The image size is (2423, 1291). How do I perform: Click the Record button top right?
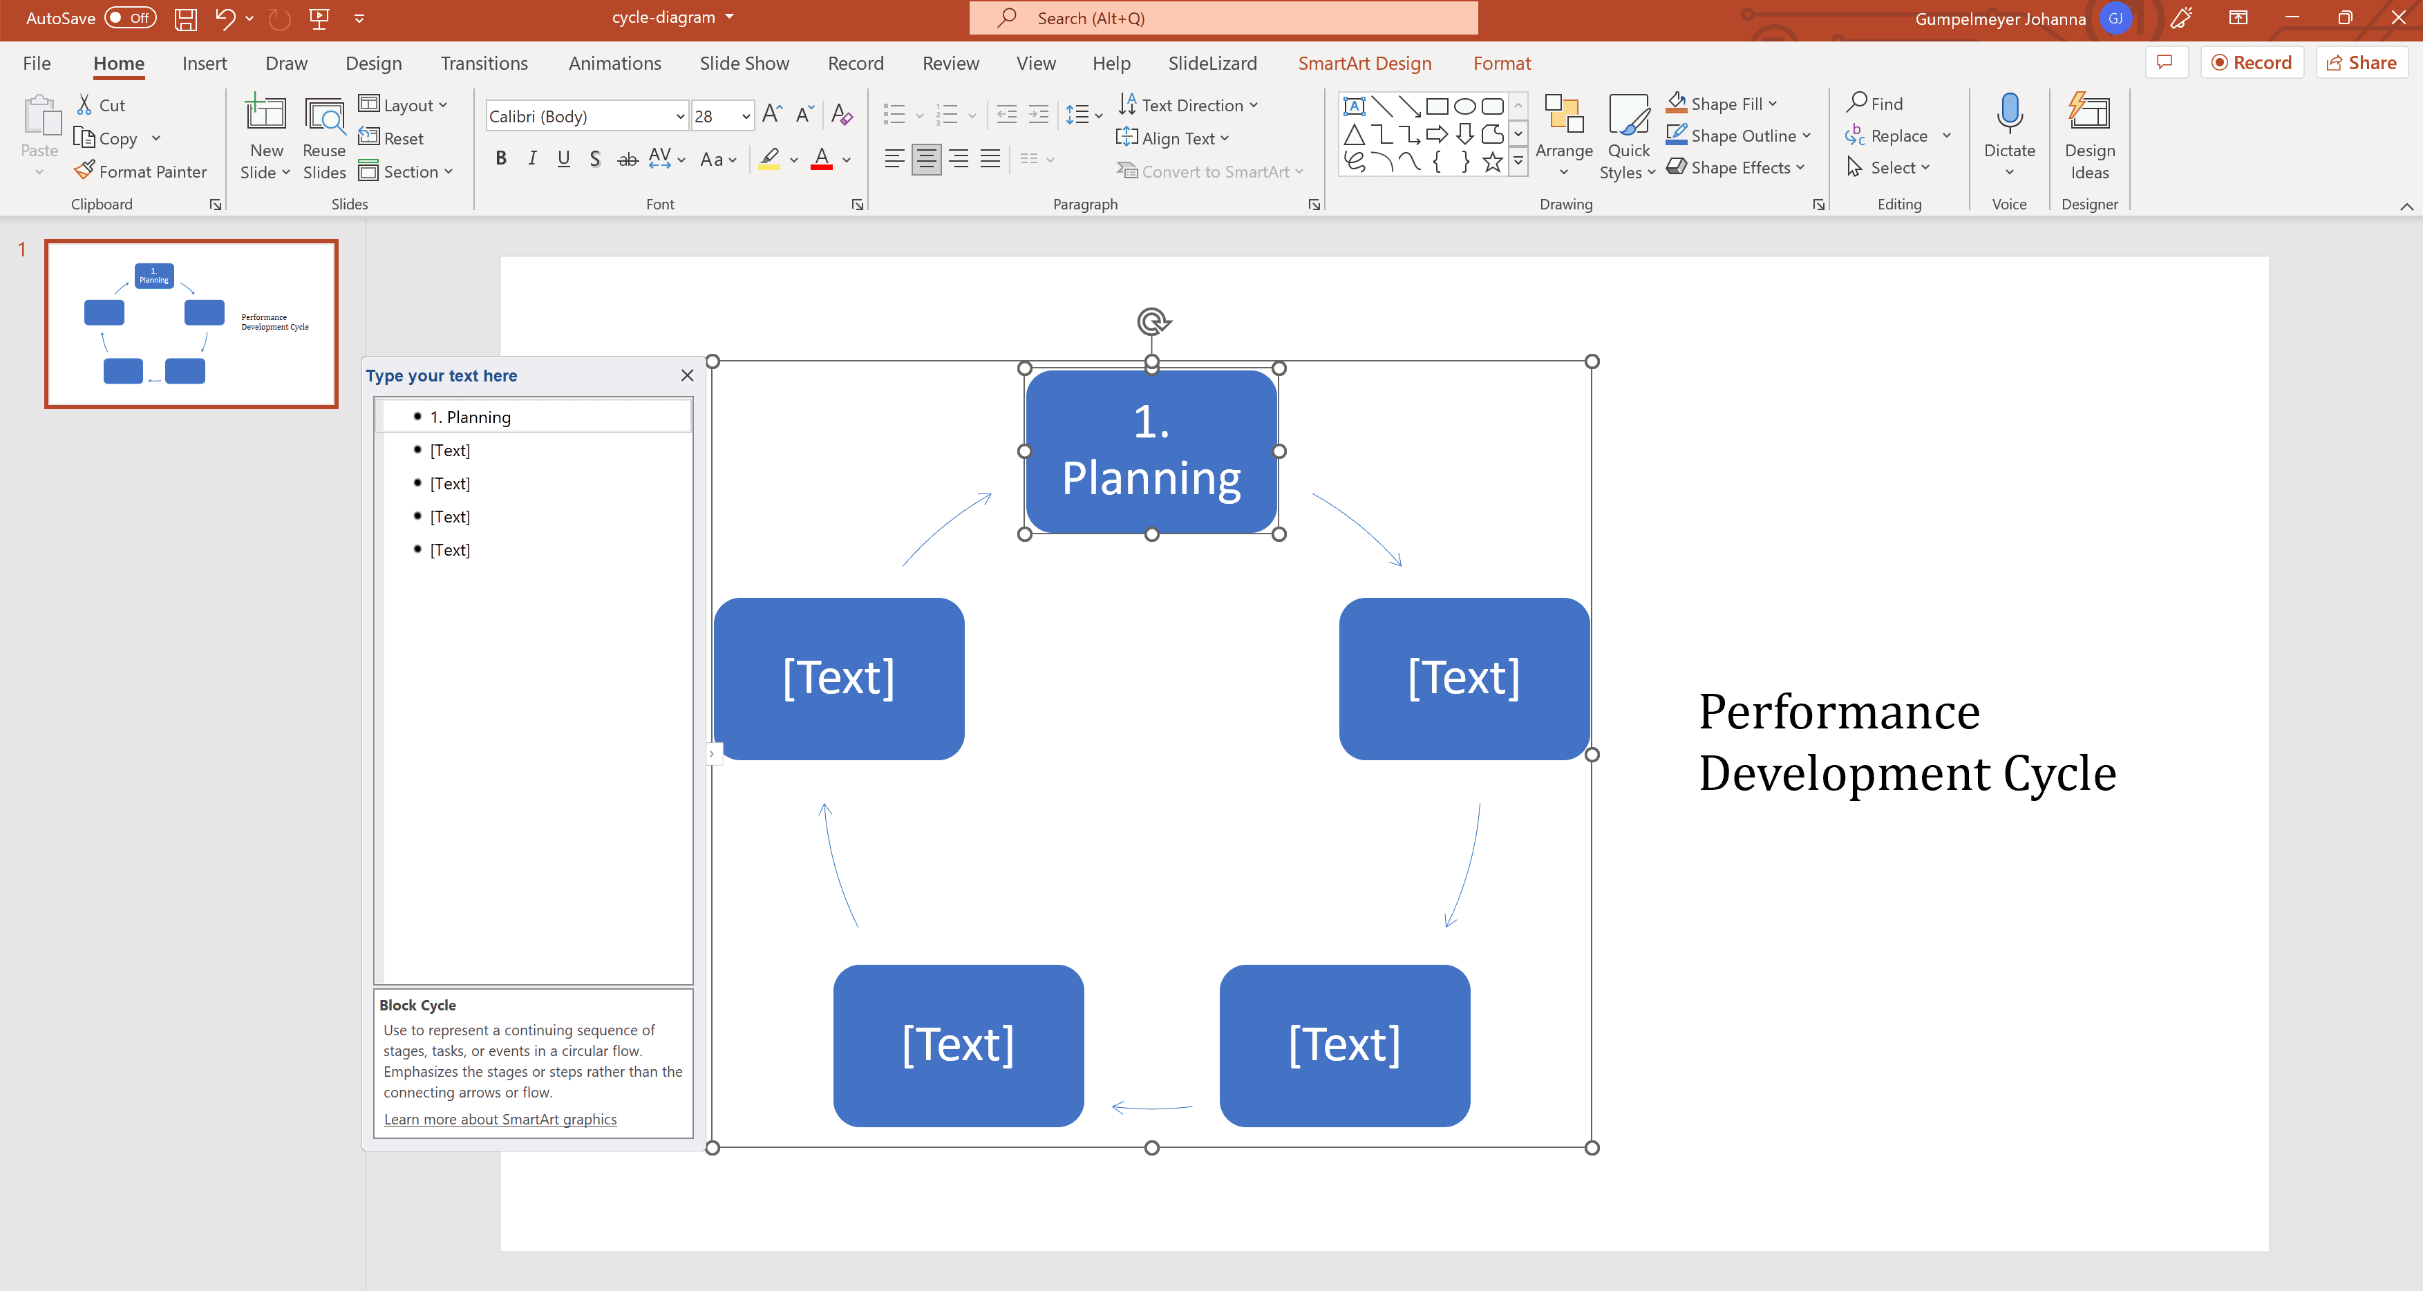[x=2252, y=62]
